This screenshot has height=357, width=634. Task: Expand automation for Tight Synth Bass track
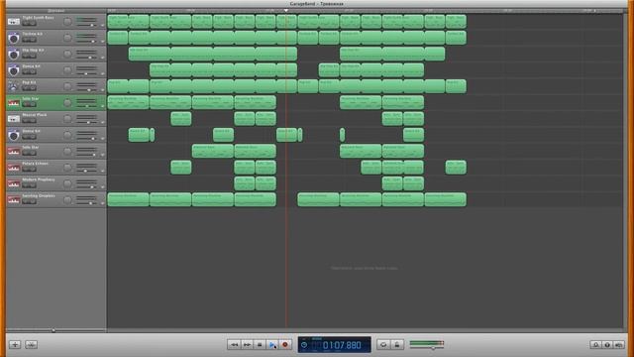pyautogui.click(x=102, y=25)
